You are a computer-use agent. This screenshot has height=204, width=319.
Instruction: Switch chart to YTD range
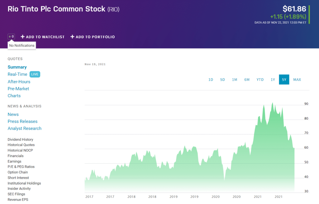coord(260,80)
